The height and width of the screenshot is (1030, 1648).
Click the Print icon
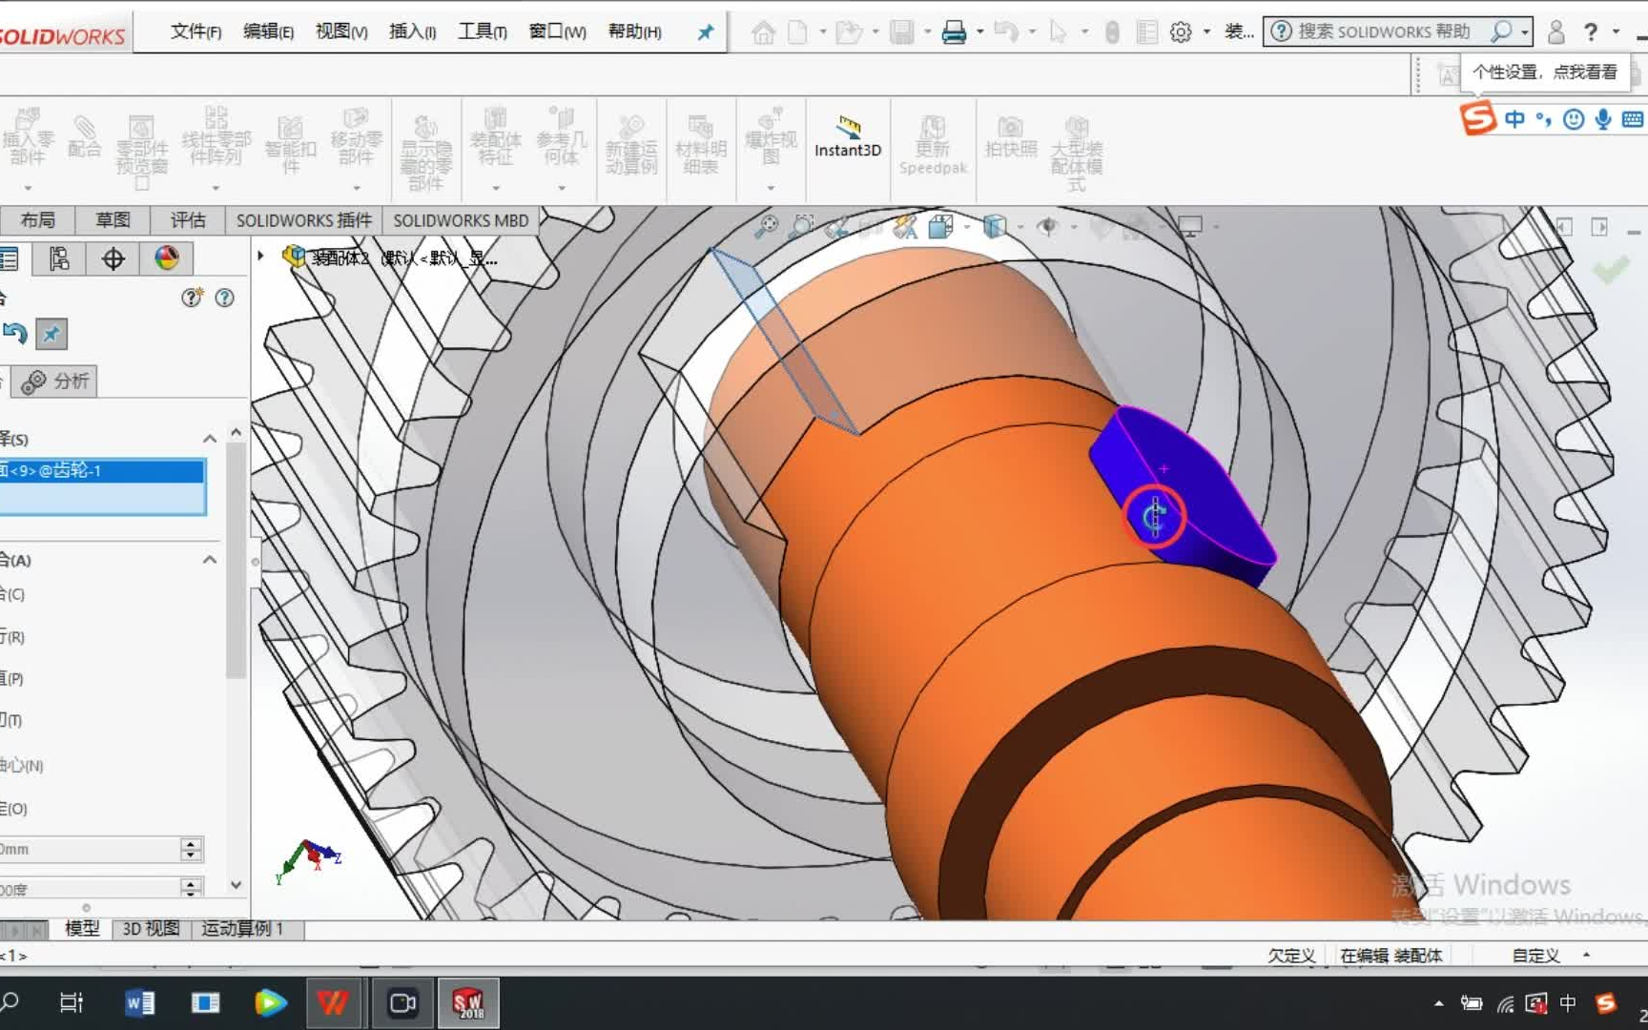pos(954,32)
